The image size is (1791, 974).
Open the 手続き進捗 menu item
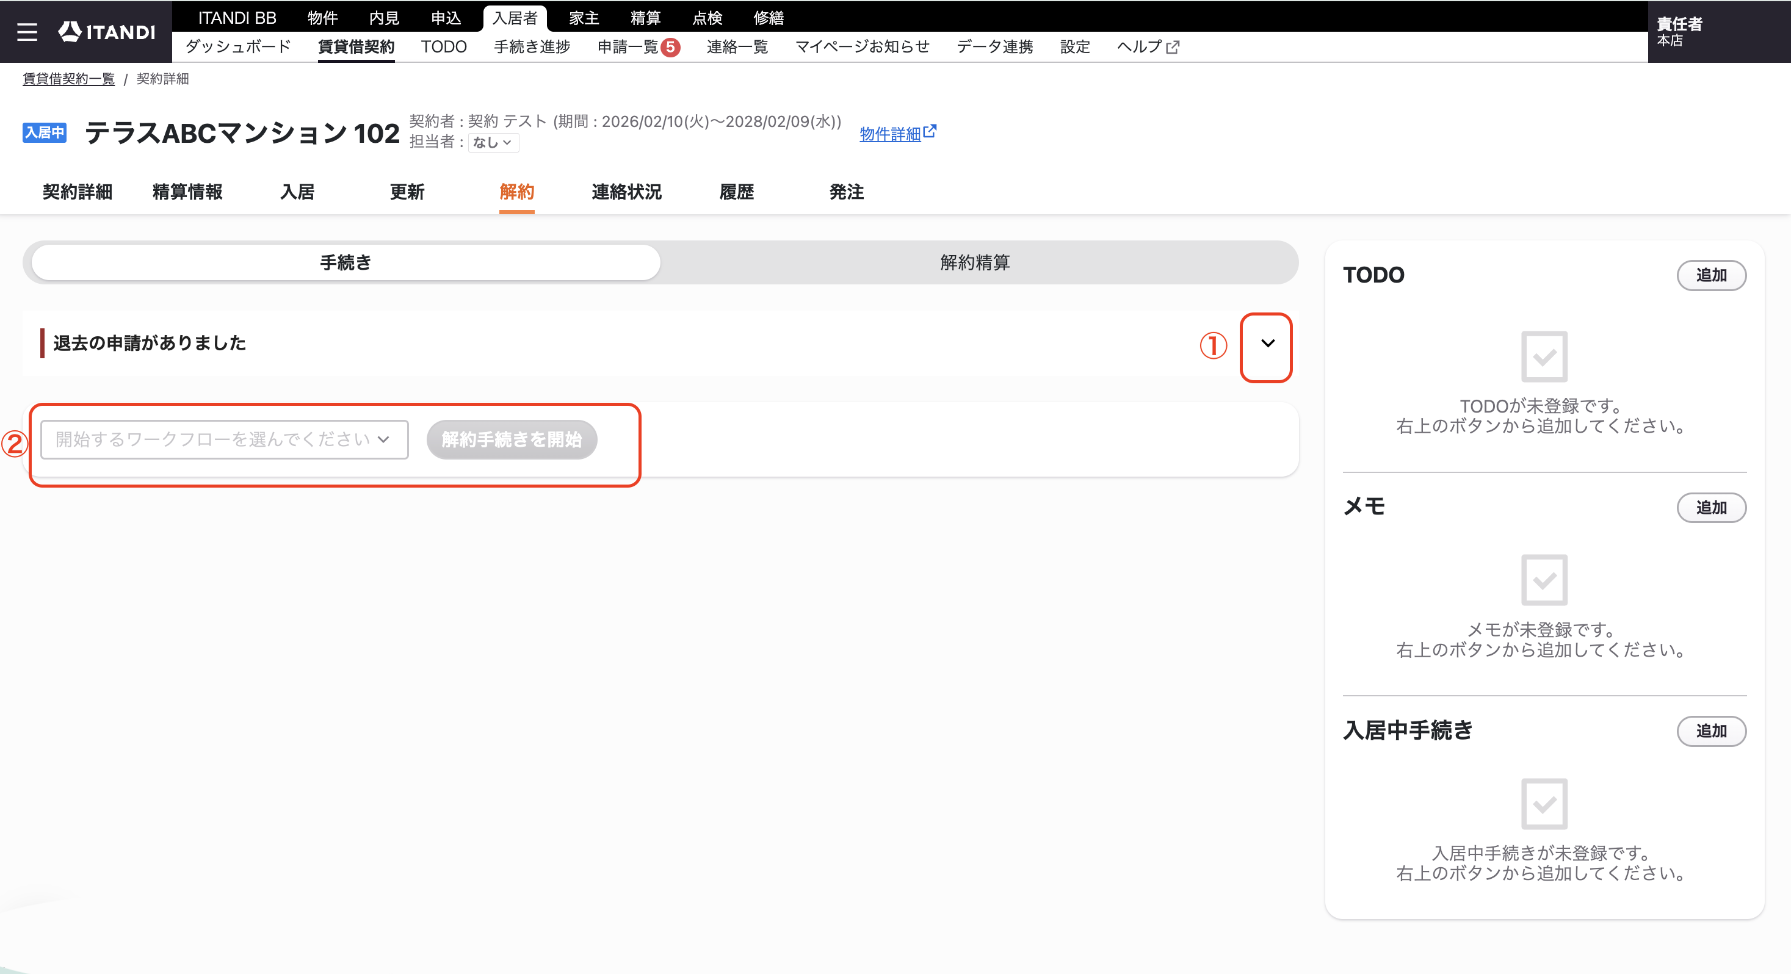(x=532, y=46)
